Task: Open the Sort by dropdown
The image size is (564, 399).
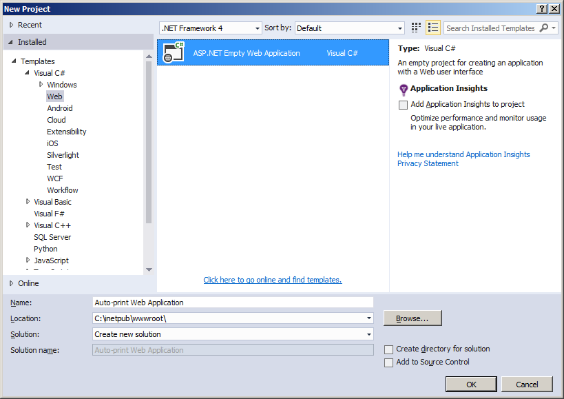Action: point(349,28)
